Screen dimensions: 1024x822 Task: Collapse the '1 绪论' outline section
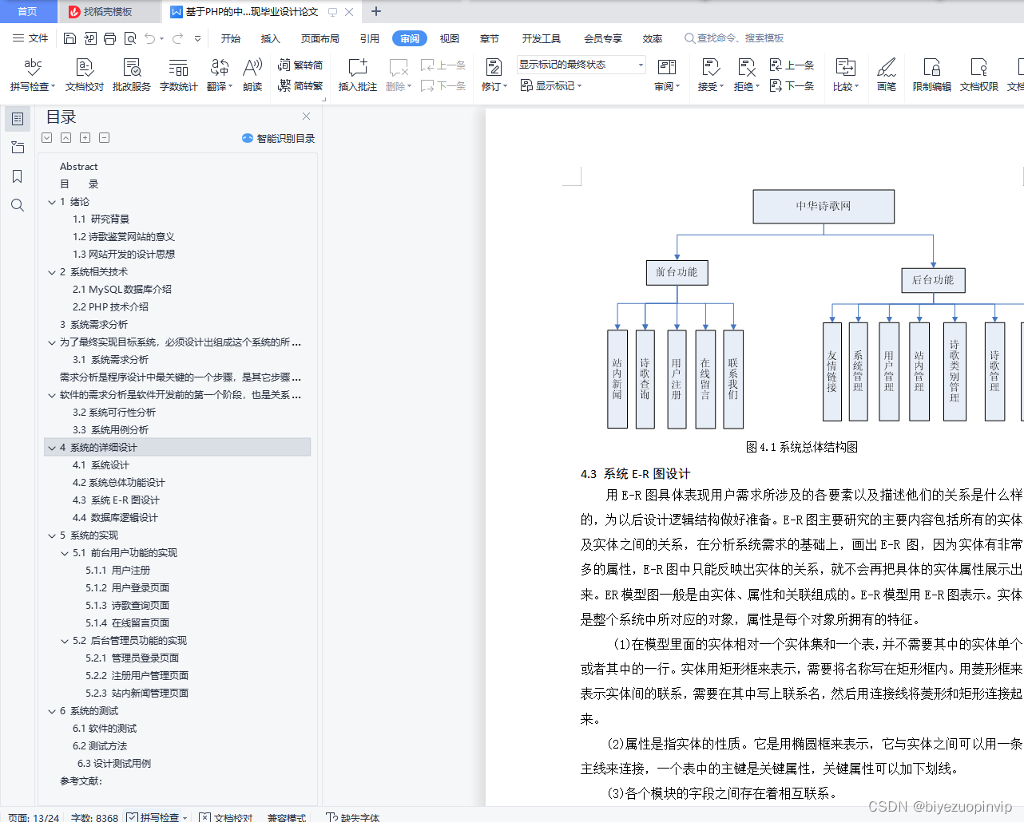click(x=52, y=202)
